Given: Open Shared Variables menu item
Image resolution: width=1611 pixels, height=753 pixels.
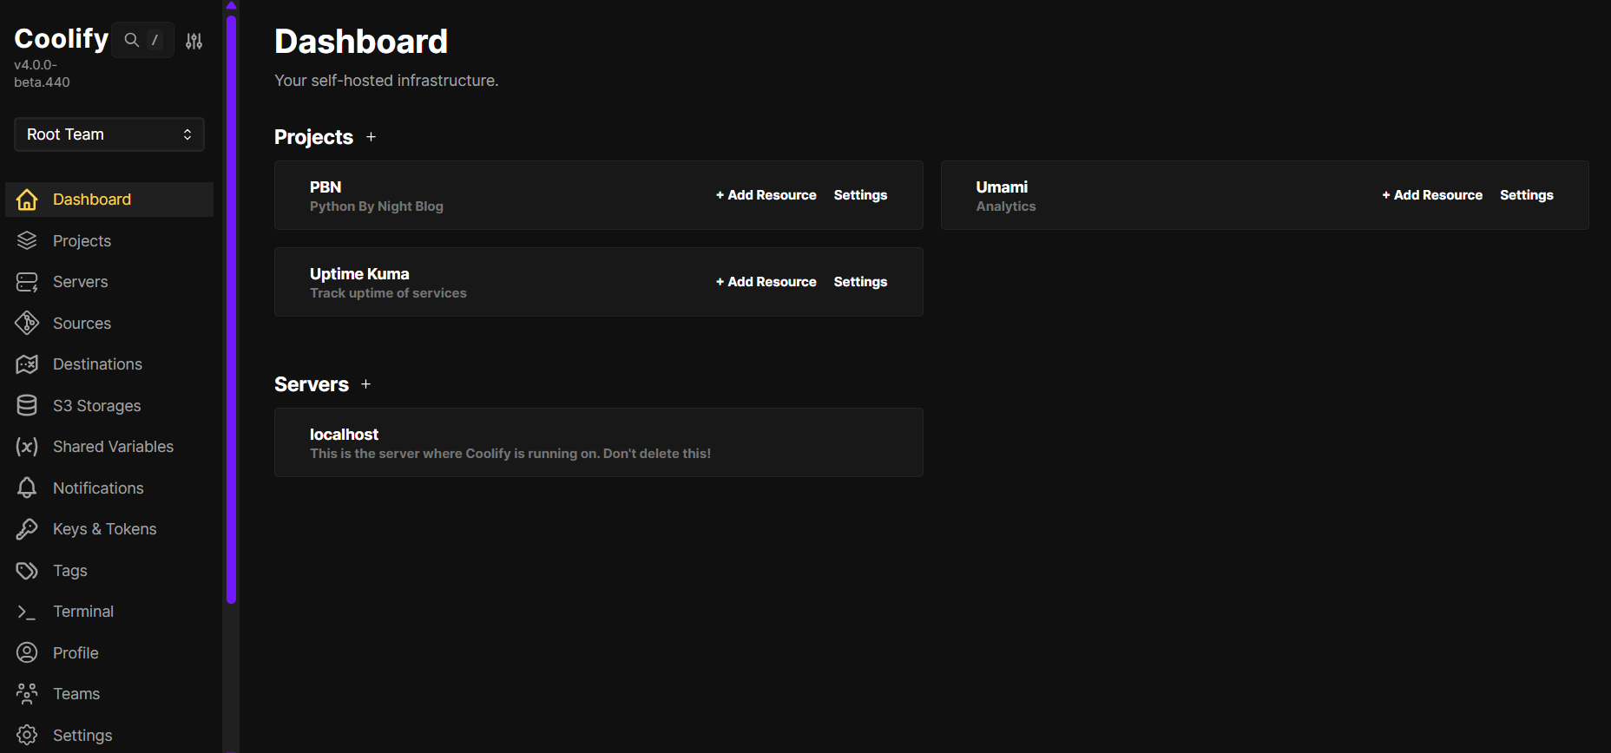Looking at the screenshot, I should point(109,447).
